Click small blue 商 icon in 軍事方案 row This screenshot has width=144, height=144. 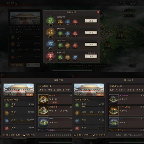point(75,57)
